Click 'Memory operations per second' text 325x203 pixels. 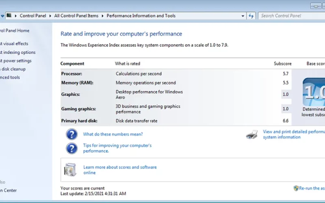point(146,83)
